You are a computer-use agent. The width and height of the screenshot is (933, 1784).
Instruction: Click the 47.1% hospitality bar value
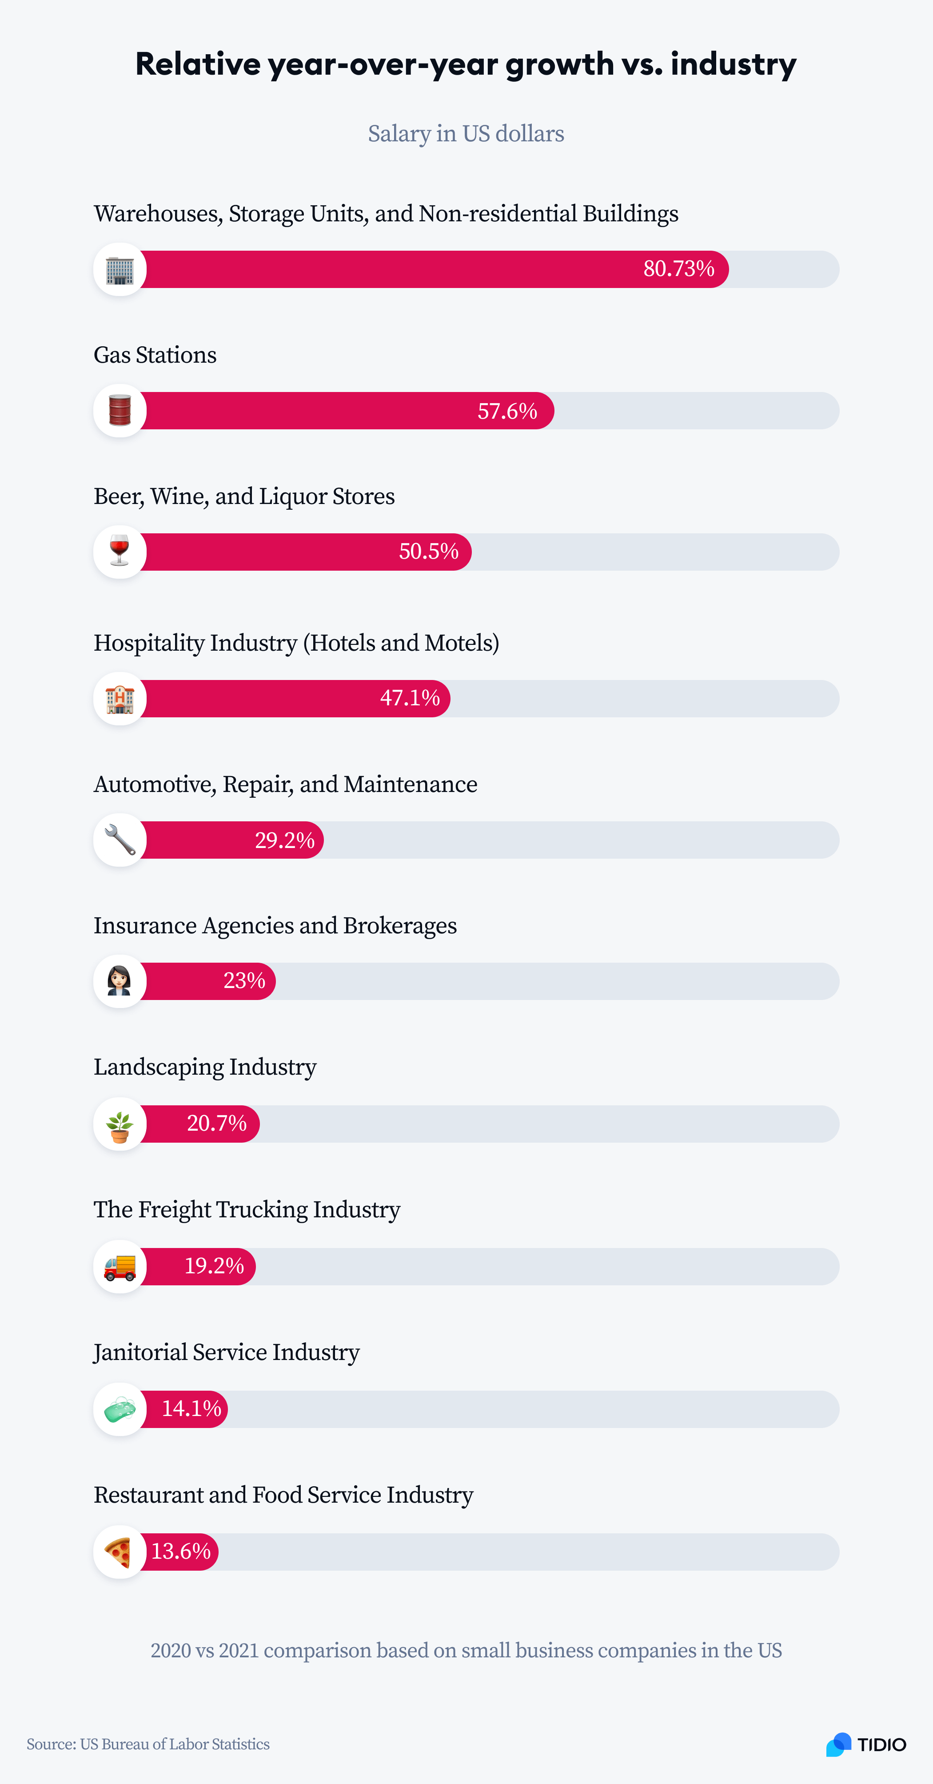(x=410, y=698)
